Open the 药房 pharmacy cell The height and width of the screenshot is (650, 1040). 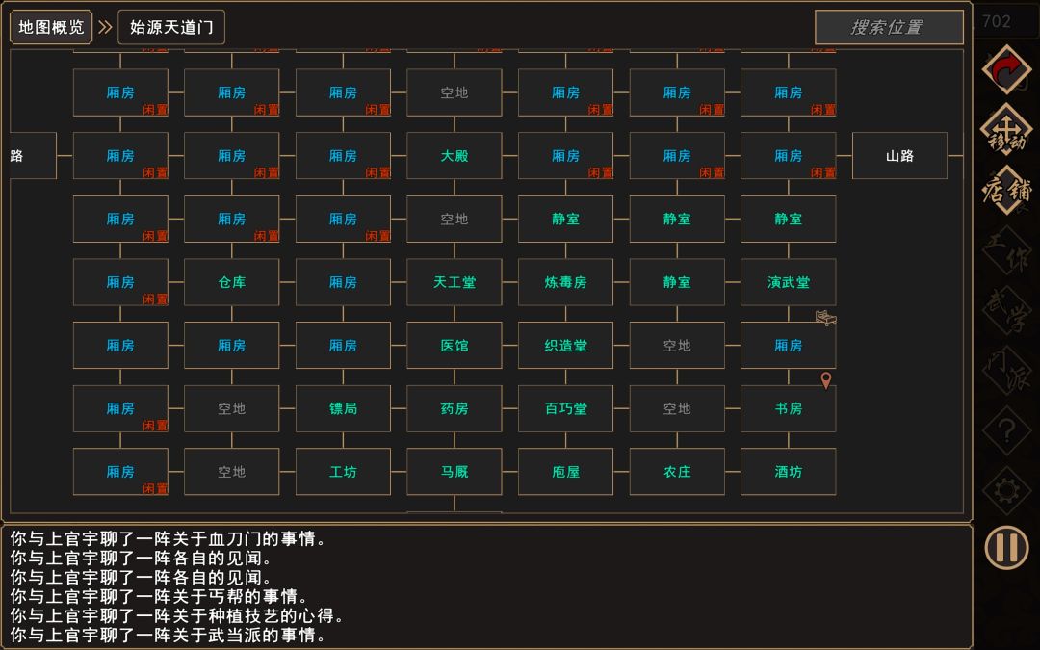[x=455, y=408]
